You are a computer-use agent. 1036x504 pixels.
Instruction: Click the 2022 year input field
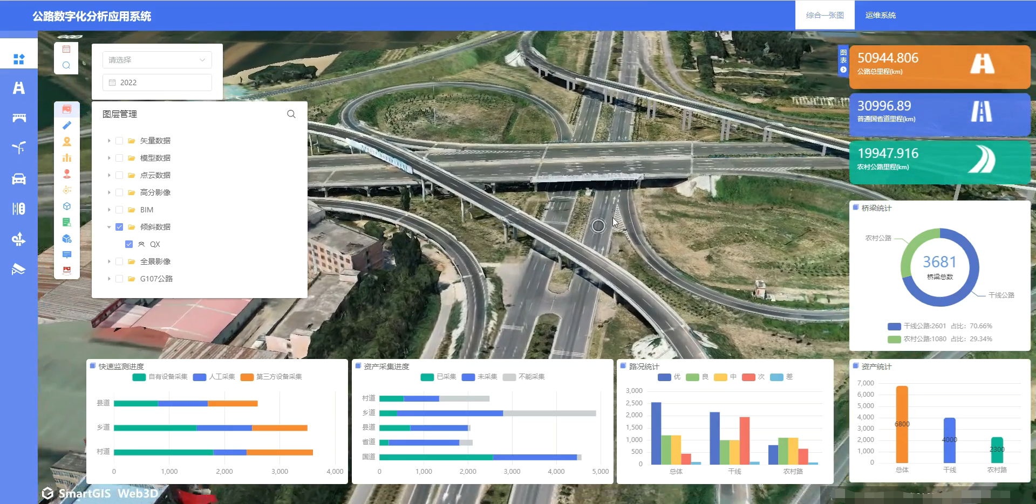click(157, 82)
